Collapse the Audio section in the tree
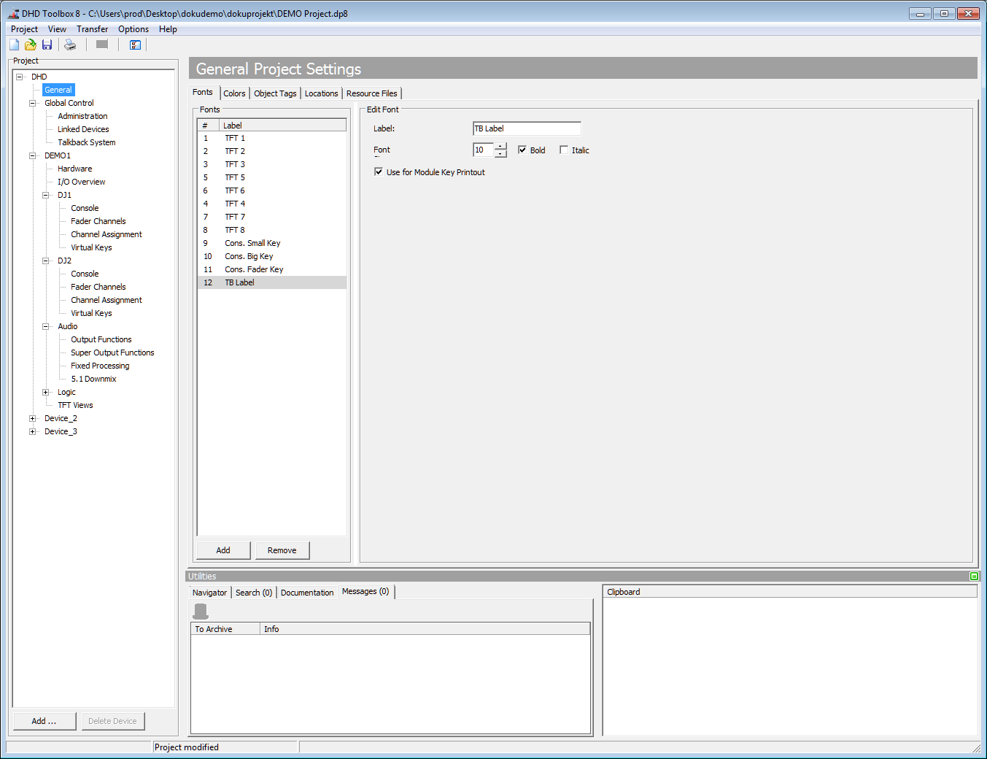 [x=46, y=325]
